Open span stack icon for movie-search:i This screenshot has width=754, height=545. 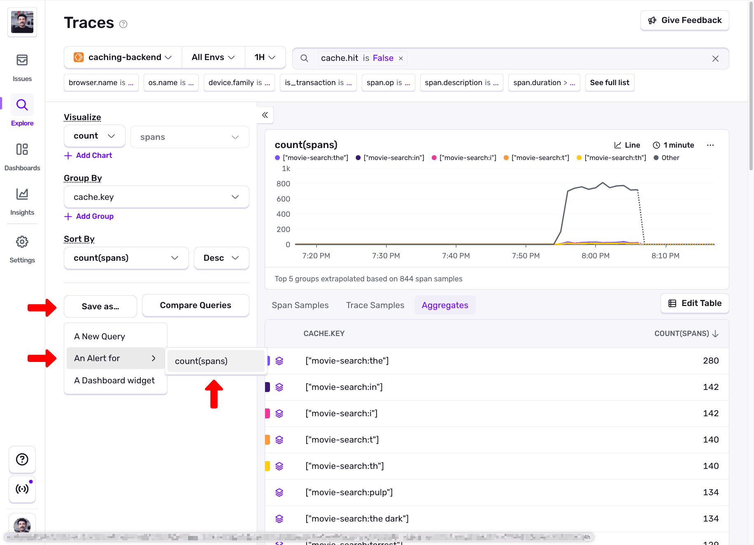[279, 413]
